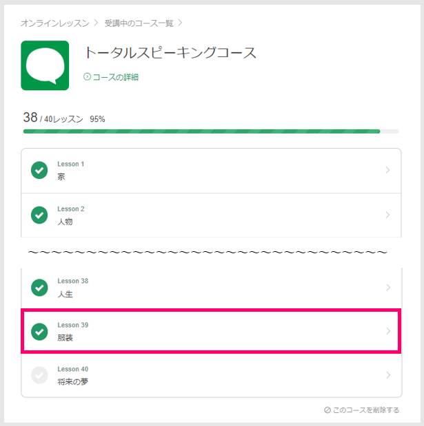
Task: Open Lesson 1 via its right chevron
Action: 387,170
